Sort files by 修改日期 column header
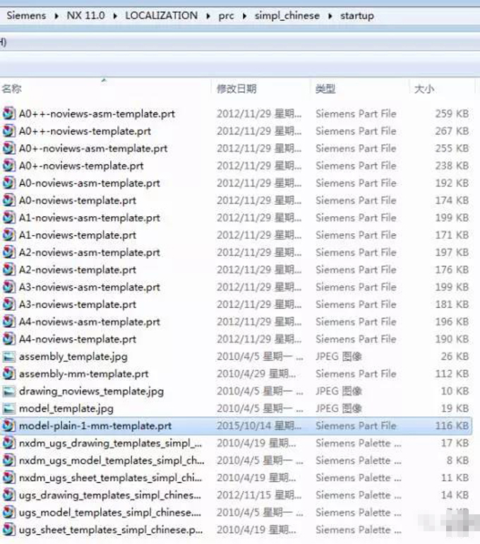This screenshot has width=480, height=544. [x=236, y=89]
